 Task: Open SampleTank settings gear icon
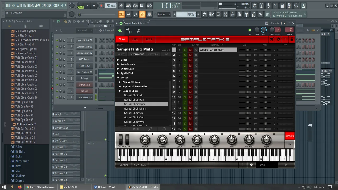(x=278, y=39)
